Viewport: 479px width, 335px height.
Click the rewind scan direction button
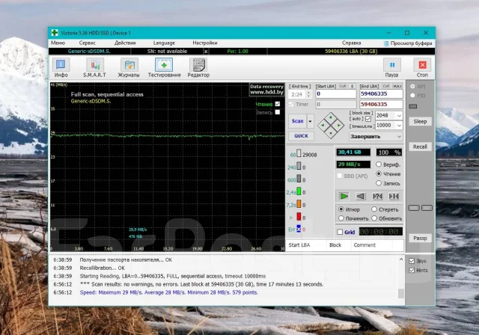361,196
